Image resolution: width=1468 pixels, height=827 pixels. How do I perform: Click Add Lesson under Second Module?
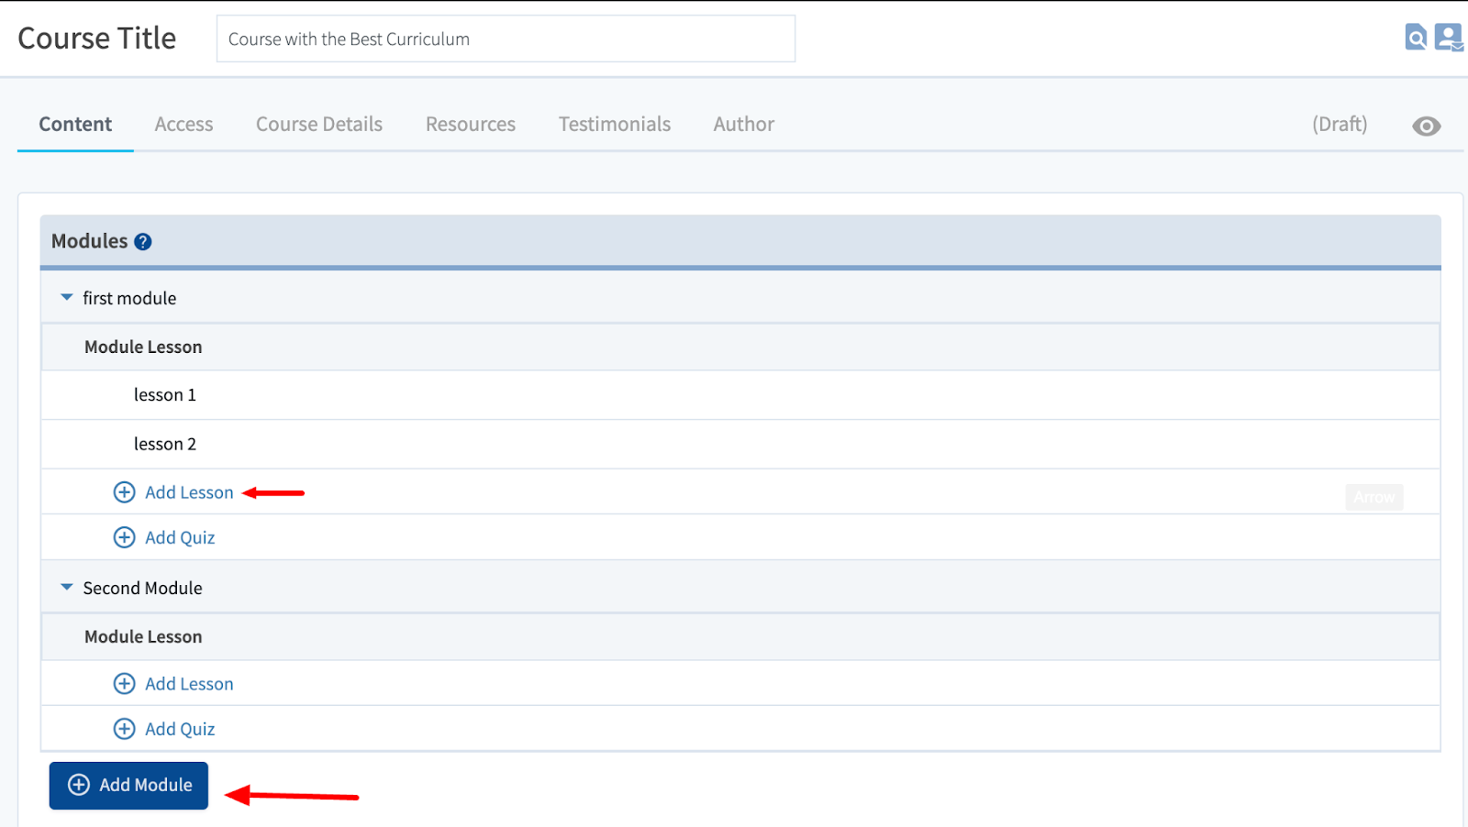click(x=173, y=684)
